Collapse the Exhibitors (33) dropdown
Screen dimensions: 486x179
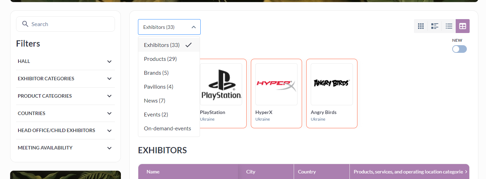pos(169,27)
